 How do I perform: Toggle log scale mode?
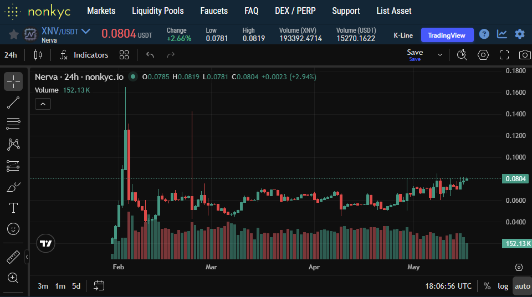coord(503,286)
